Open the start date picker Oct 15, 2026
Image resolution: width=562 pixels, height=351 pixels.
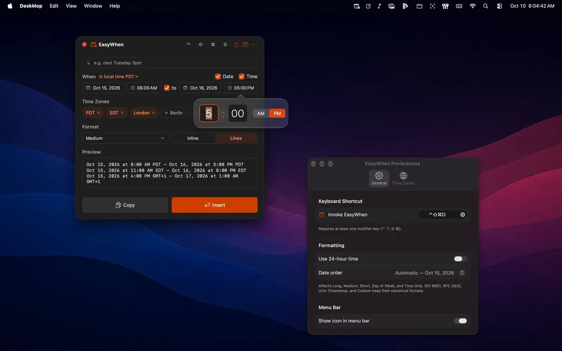[103, 88]
